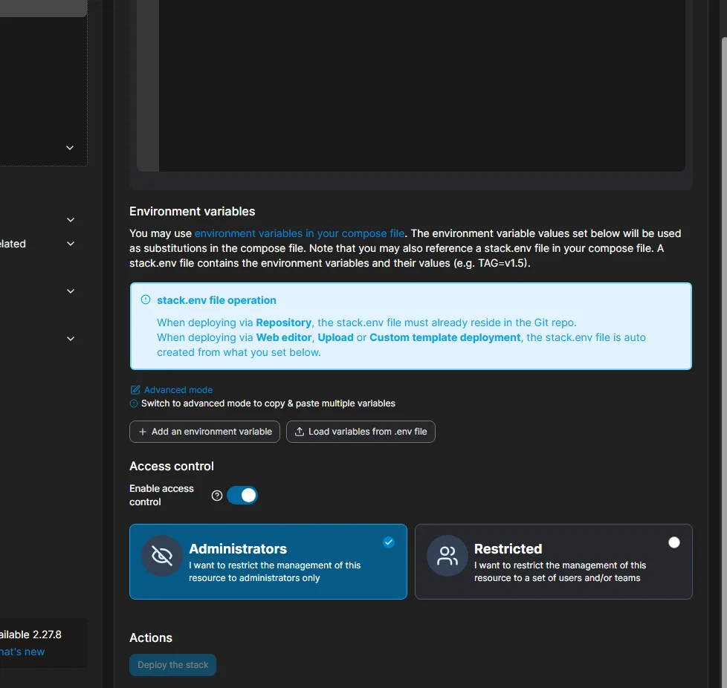Image resolution: width=727 pixels, height=688 pixels.
Task: Expand the first sidebar chevron below 'elated' row
Action: coord(71,291)
